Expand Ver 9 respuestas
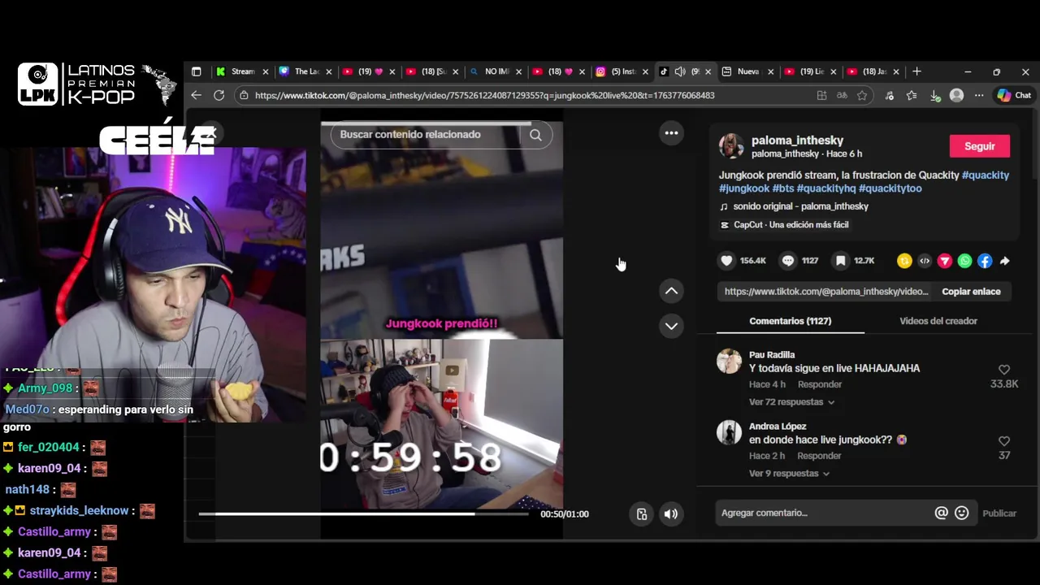 click(x=789, y=474)
